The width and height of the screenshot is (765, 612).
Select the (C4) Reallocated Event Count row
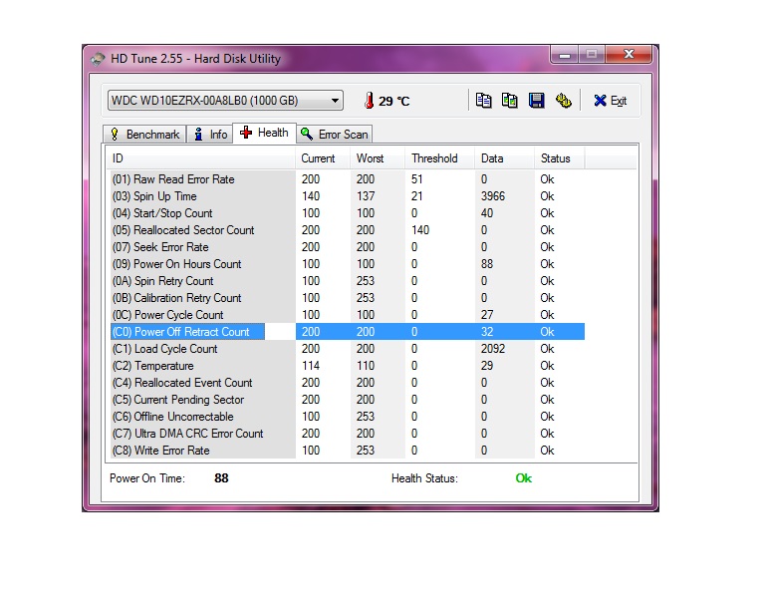(348, 383)
